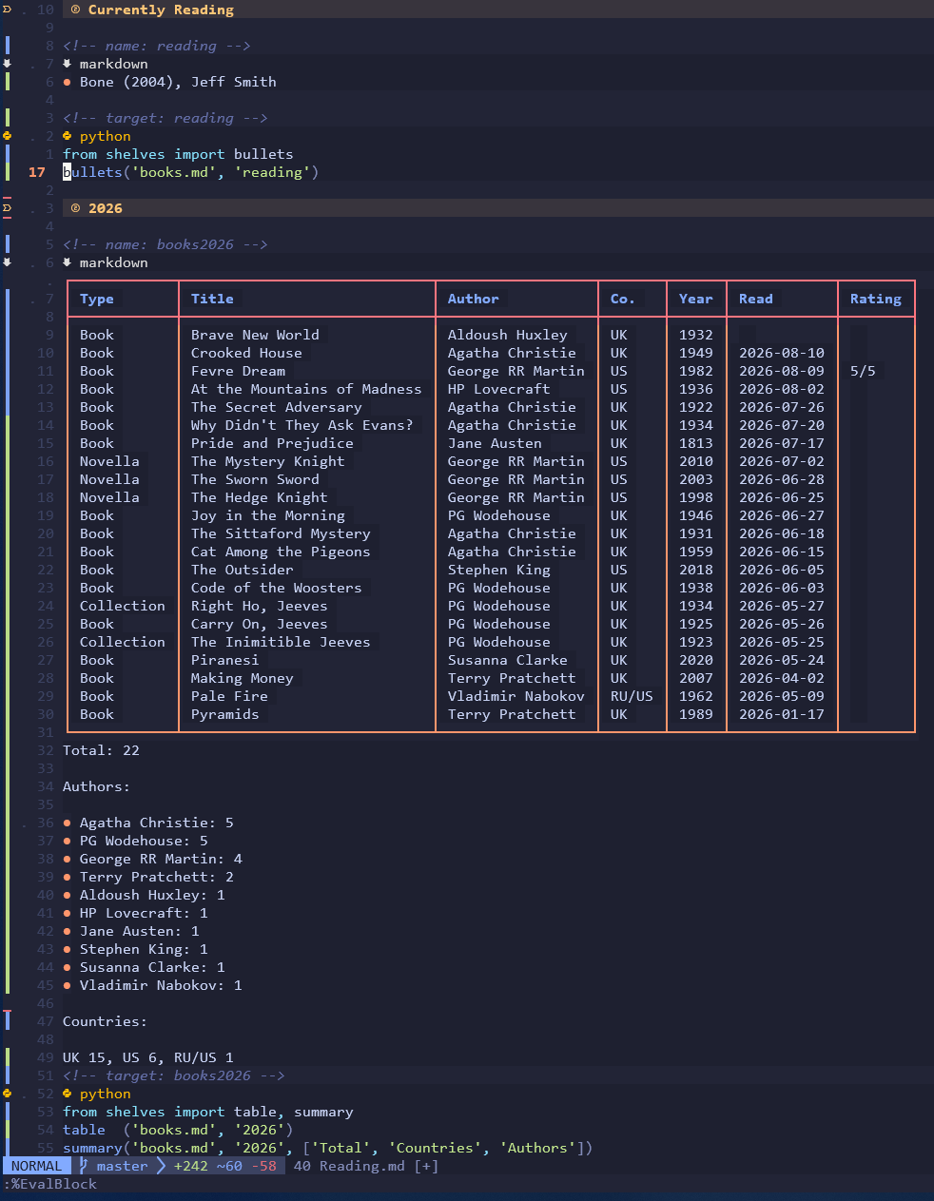Image resolution: width=934 pixels, height=1201 pixels.
Task: Click the master branch name in the statusline
Action: pos(122,1166)
